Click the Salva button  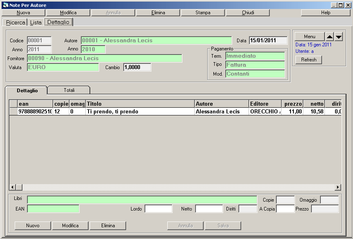click(223, 226)
